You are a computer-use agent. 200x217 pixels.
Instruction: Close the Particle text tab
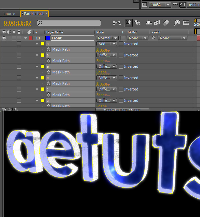tap(47, 13)
